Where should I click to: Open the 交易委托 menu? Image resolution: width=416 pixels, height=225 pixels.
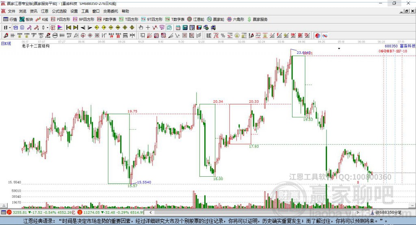coord(110,11)
